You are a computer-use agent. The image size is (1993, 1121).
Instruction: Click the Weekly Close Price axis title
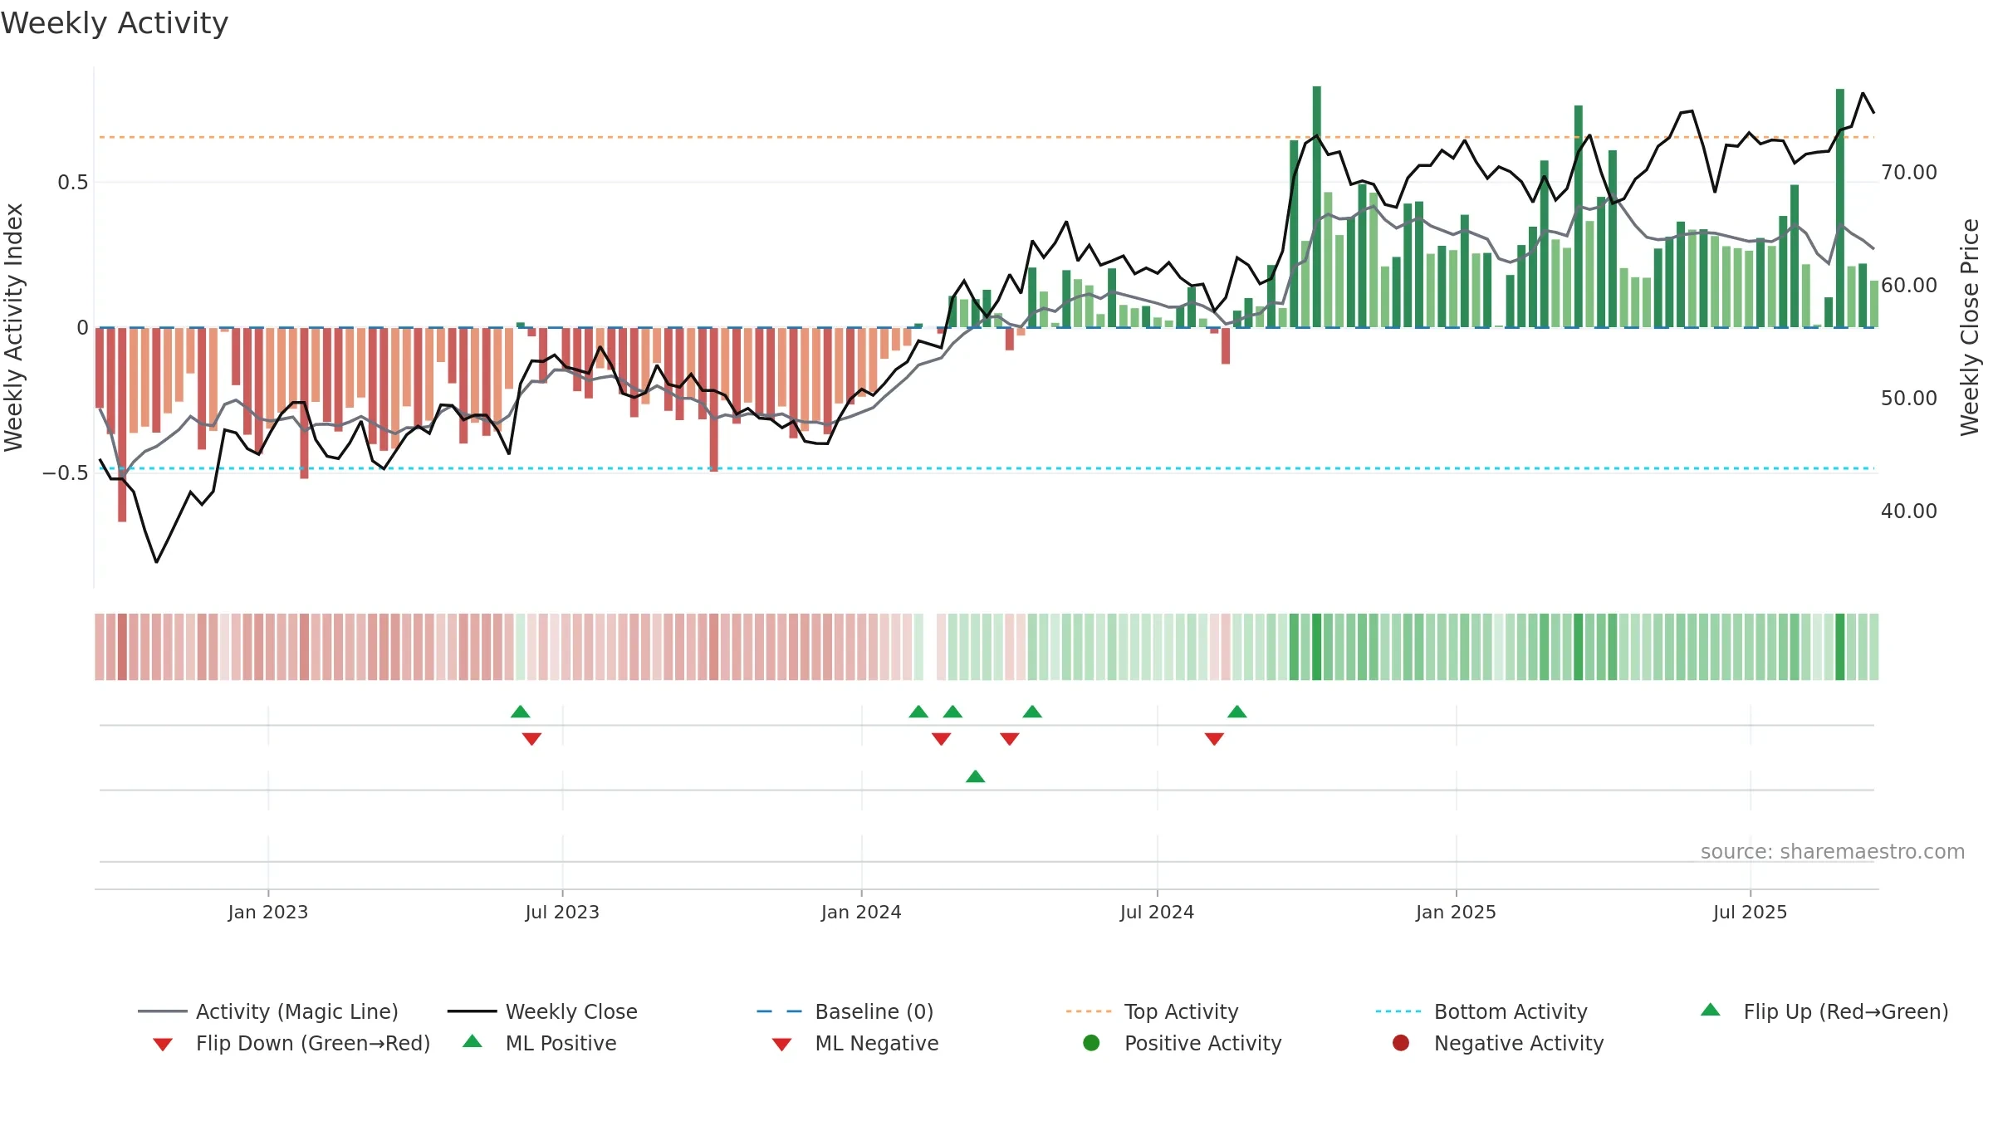pos(1970,327)
